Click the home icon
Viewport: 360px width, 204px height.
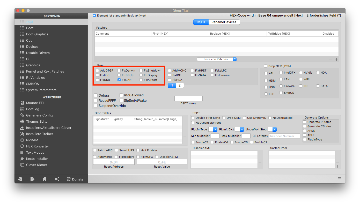(x=45, y=179)
